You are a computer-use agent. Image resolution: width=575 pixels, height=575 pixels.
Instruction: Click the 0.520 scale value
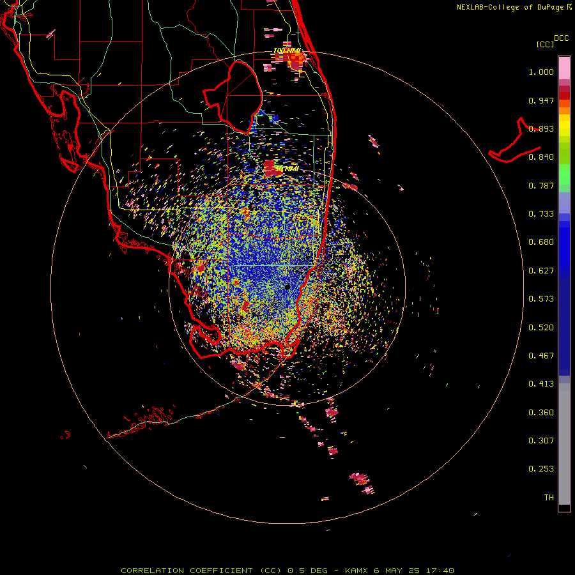(x=541, y=328)
